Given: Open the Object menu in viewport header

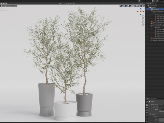Looking at the screenshot, I should tap(15, 5).
